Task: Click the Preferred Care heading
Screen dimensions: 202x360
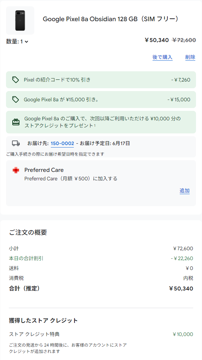Action: point(44,170)
